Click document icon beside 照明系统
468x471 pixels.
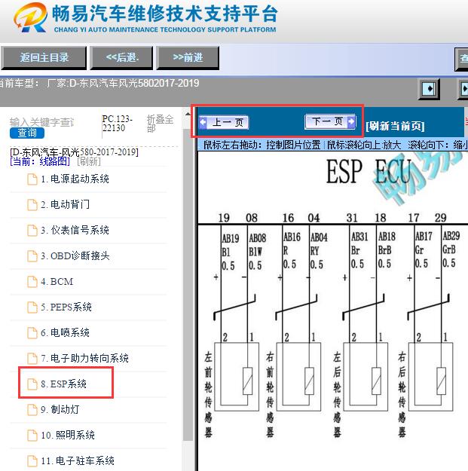click(32, 436)
